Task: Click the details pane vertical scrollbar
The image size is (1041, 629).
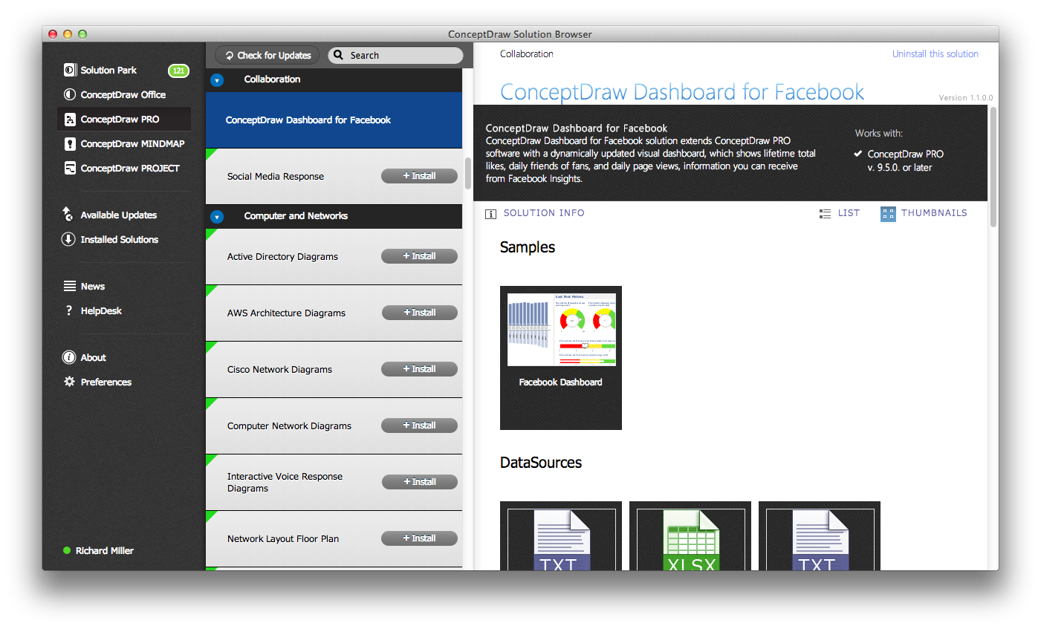Action: click(x=993, y=167)
